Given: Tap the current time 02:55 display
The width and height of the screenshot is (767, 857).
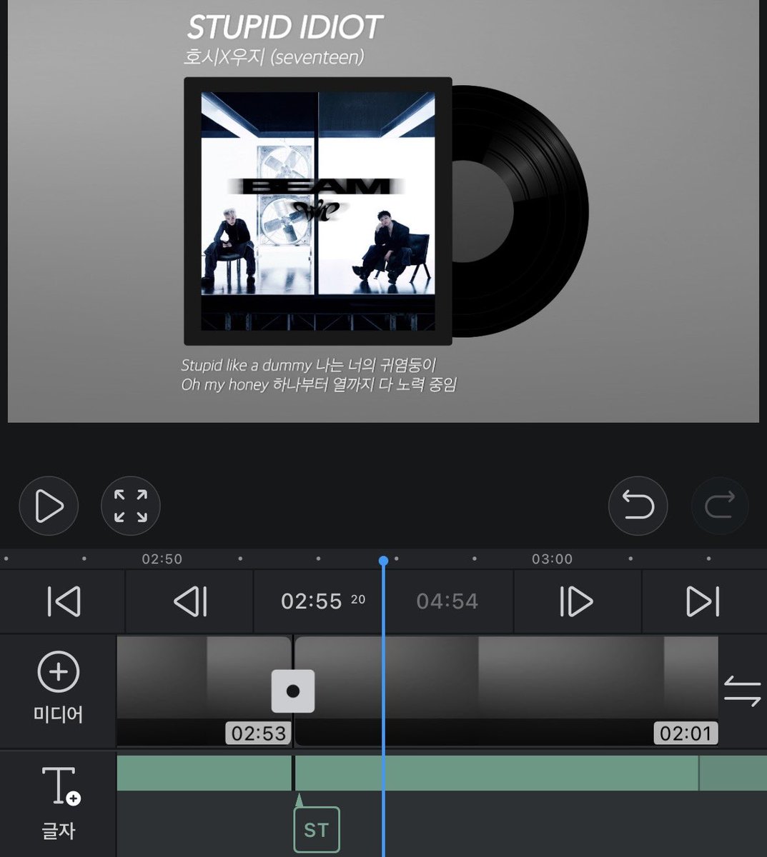Looking at the screenshot, I should tap(323, 601).
